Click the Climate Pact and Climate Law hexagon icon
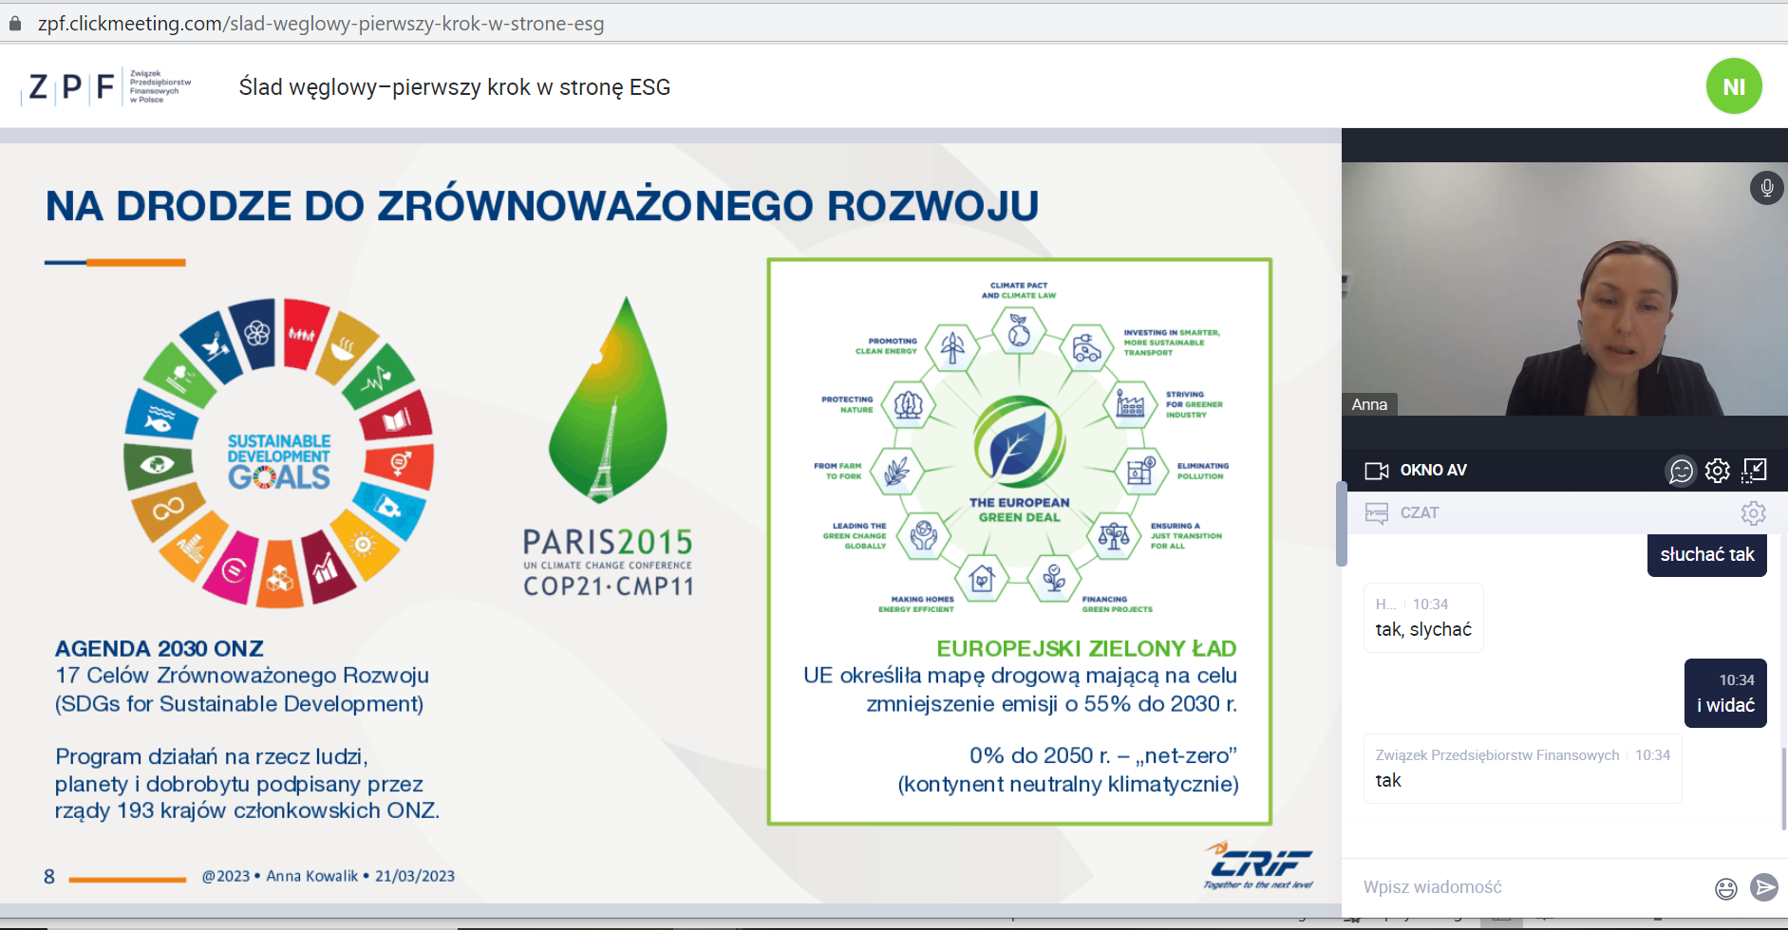The width and height of the screenshot is (1788, 930). (x=1019, y=331)
